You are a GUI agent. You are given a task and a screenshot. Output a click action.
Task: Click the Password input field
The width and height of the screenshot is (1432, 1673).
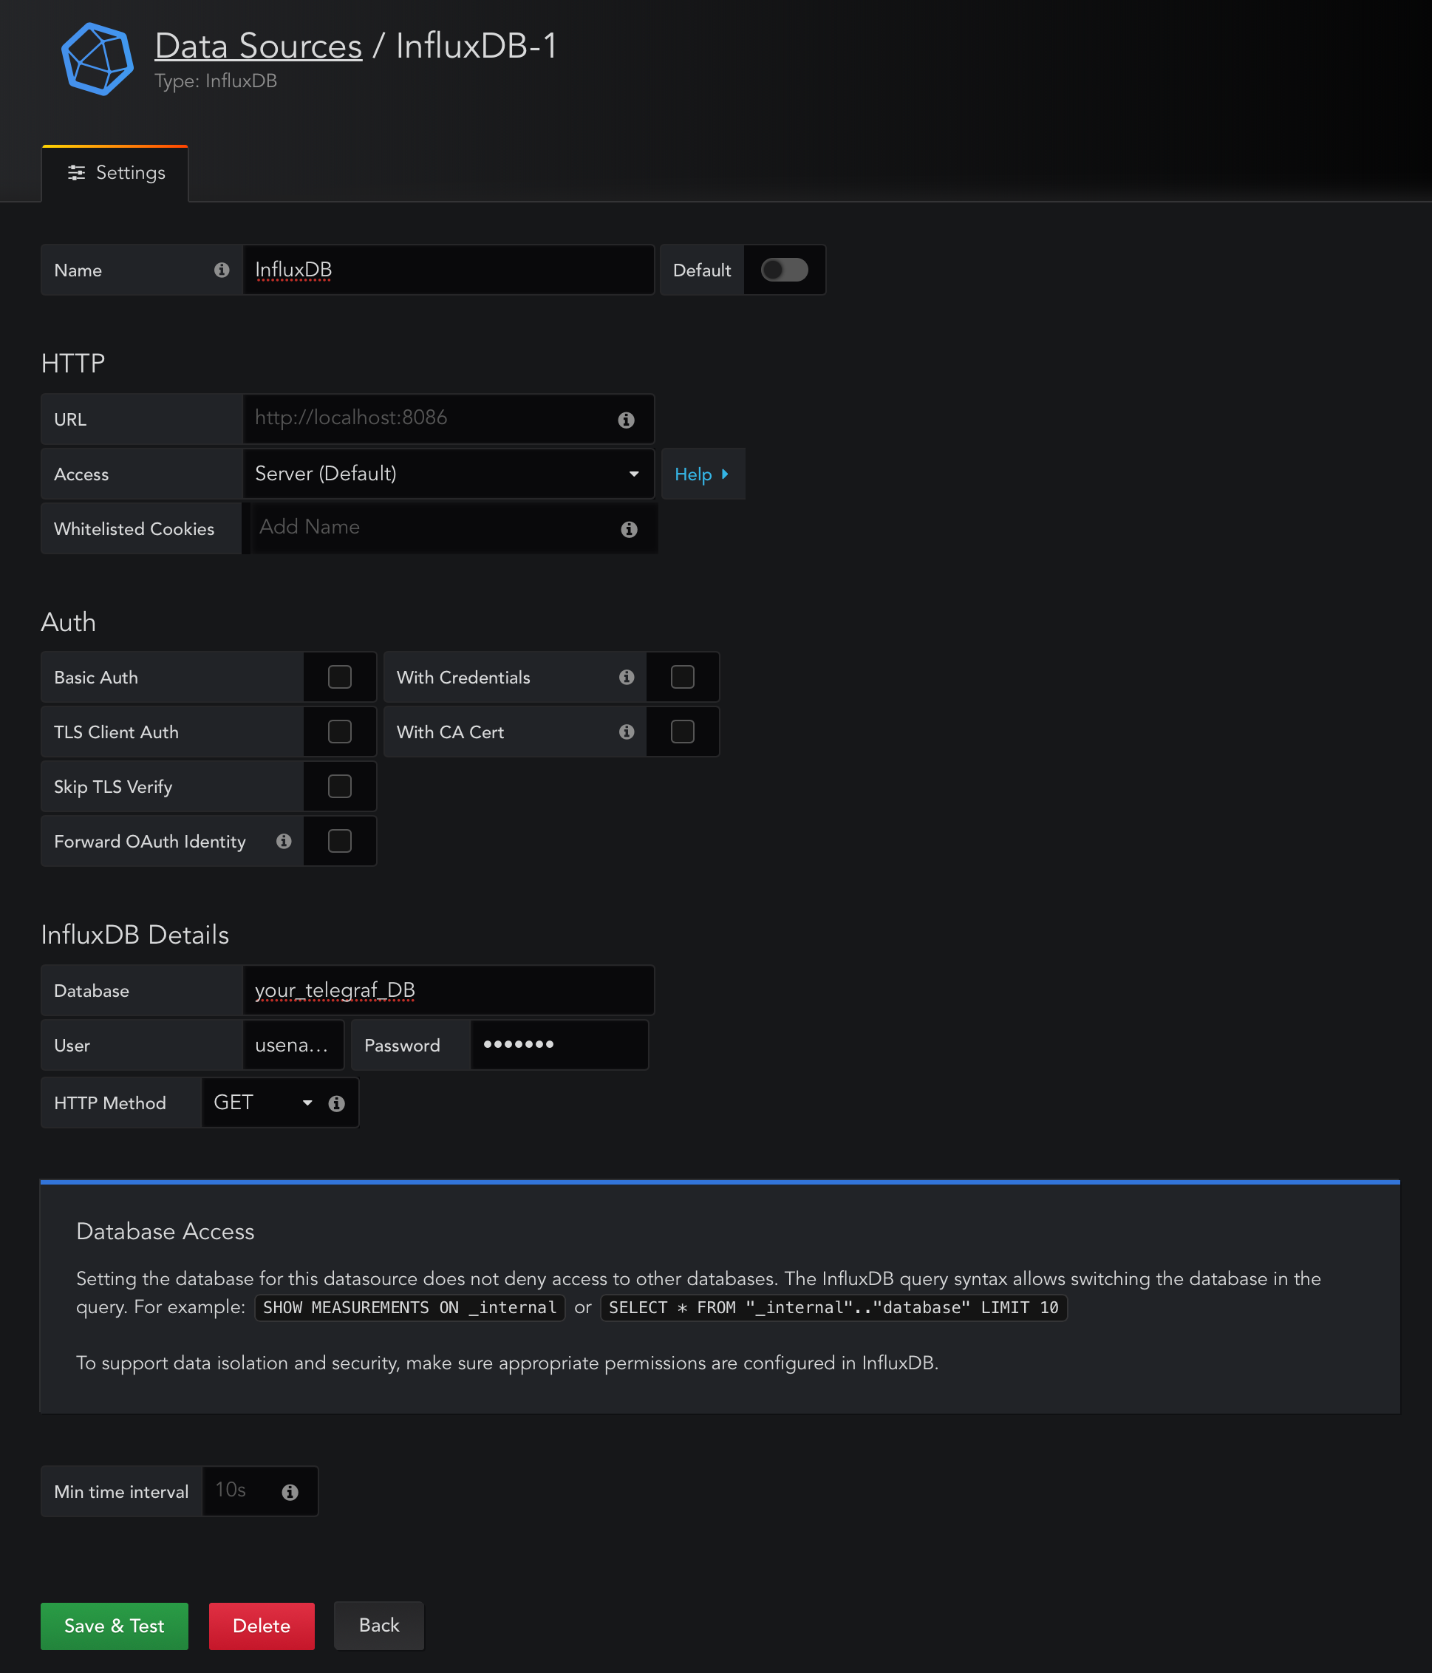click(x=559, y=1045)
